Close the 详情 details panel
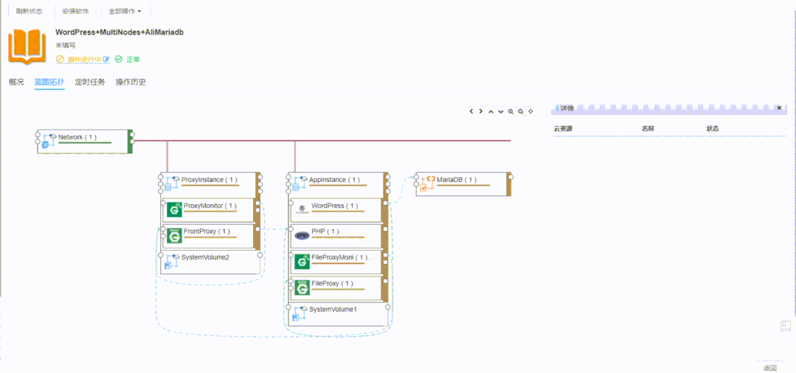The width and height of the screenshot is (796, 373). pos(779,108)
